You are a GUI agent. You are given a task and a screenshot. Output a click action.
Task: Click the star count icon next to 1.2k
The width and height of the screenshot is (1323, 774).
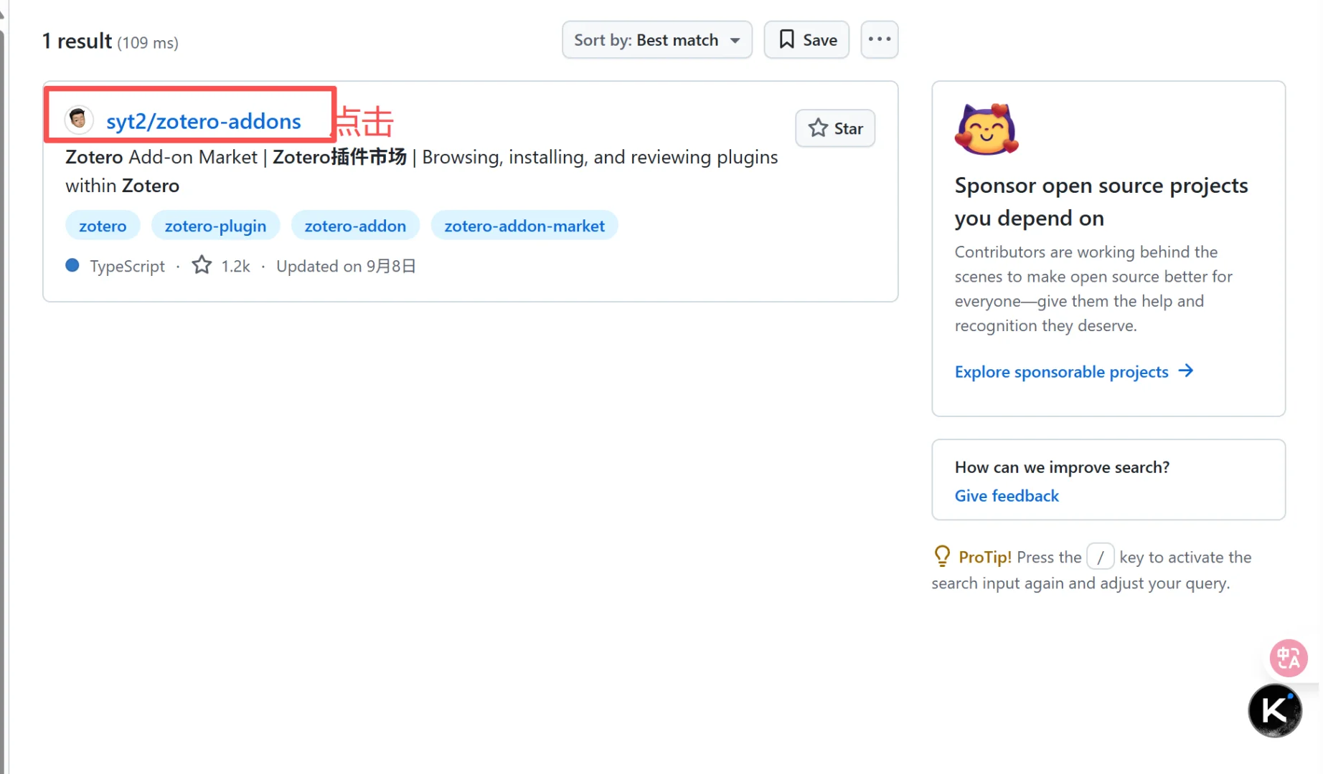tap(202, 265)
